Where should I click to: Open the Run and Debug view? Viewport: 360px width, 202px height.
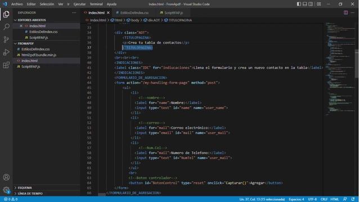[6, 52]
